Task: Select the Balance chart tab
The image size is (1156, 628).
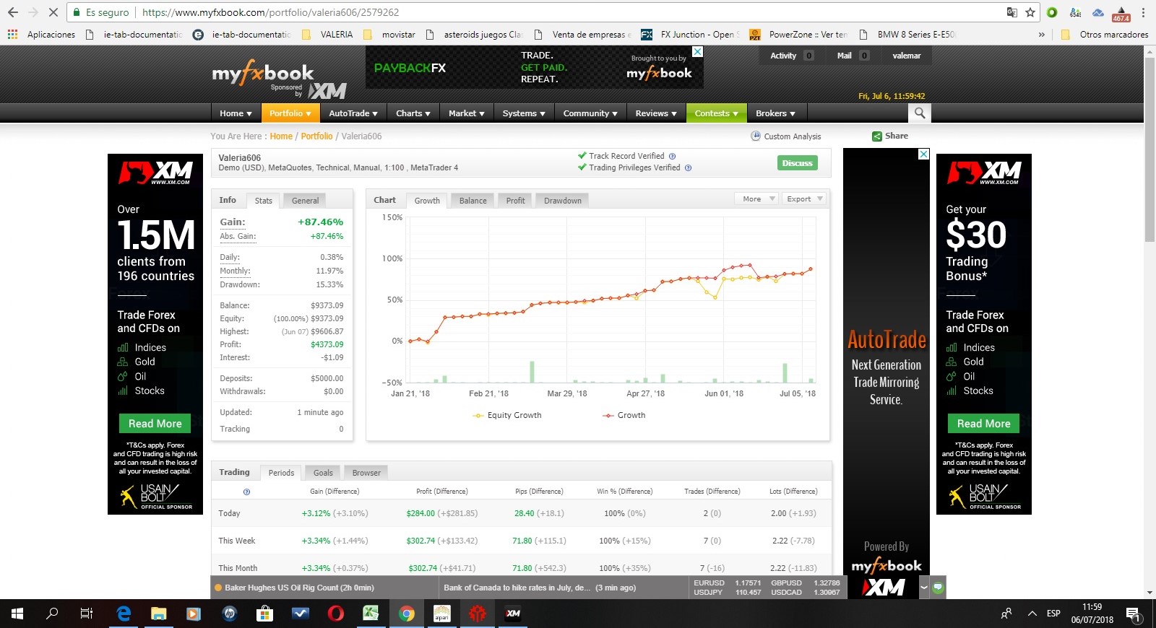Action: 473,201
